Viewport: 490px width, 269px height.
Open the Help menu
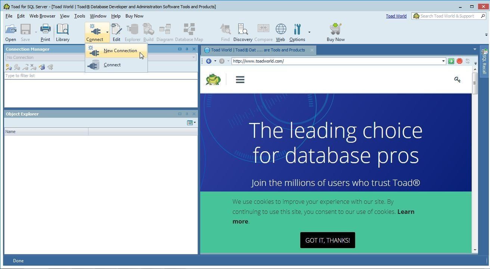(x=116, y=16)
